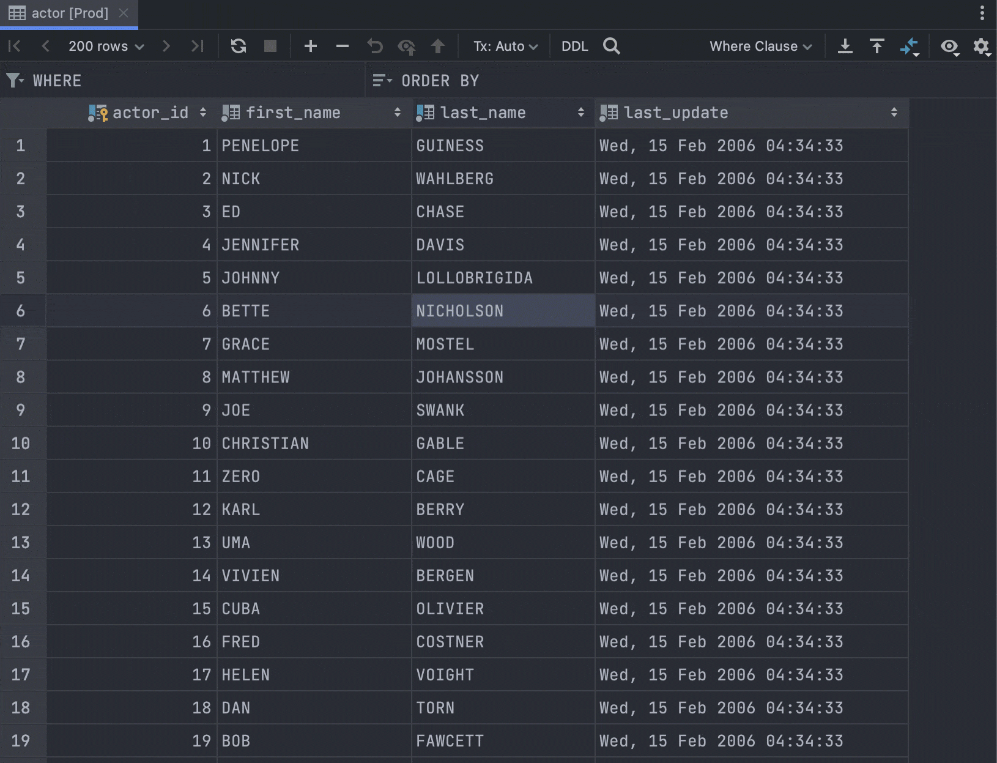The image size is (997, 763).
Task: Open the eye view options toggle
Action: point(949,47)
